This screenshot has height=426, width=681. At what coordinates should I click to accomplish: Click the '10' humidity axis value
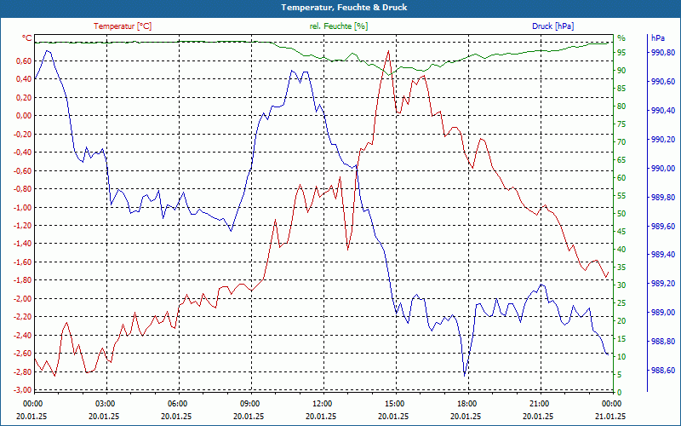[x=621, y=356]
